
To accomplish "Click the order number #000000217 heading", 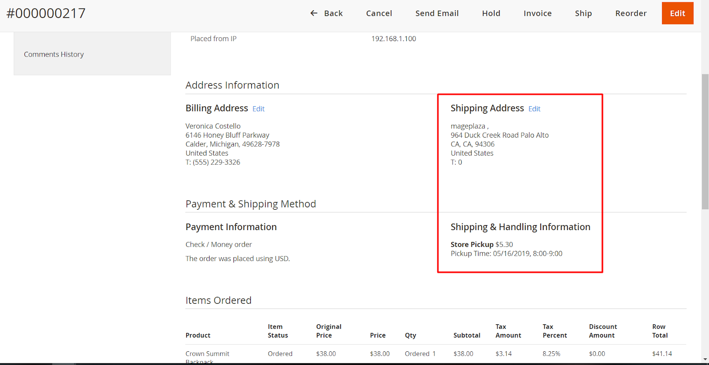I will pos(46,13).
